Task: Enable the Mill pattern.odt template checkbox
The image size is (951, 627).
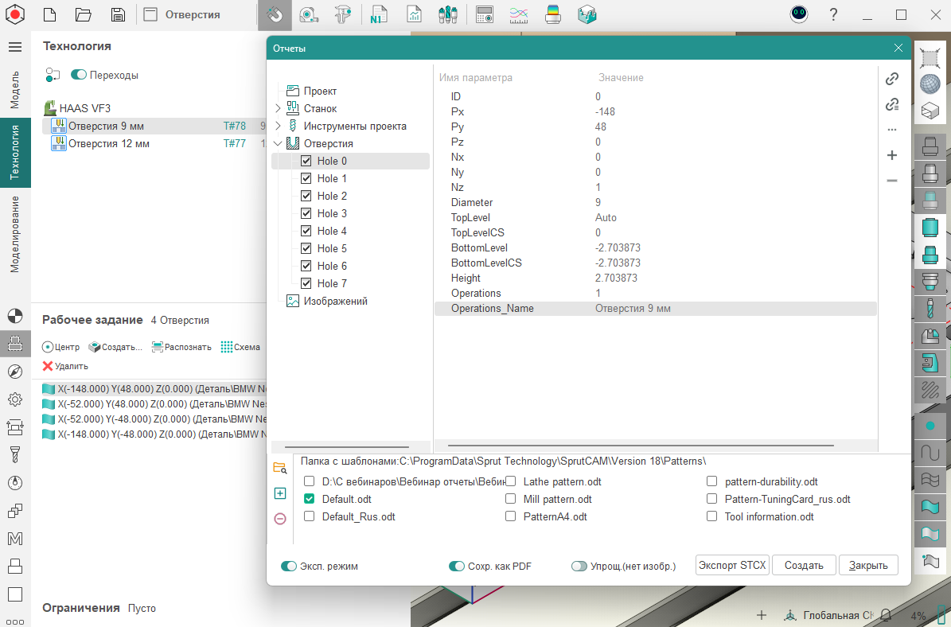Action: [x=510, y=499]
